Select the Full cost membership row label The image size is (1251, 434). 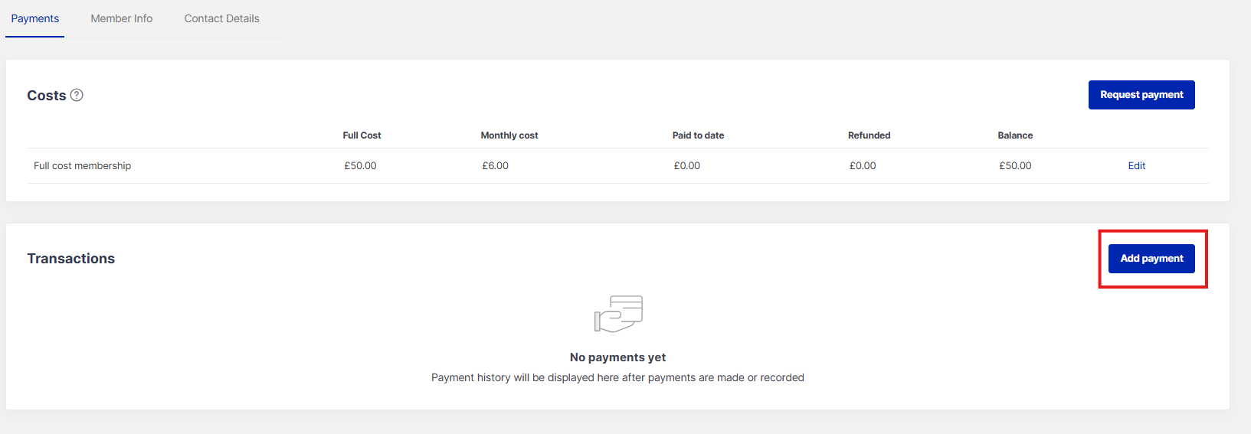83,166
